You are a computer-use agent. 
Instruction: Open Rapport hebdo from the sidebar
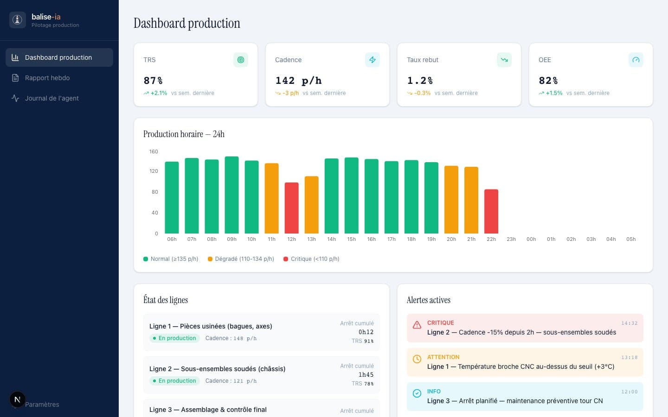pos(47,78)
